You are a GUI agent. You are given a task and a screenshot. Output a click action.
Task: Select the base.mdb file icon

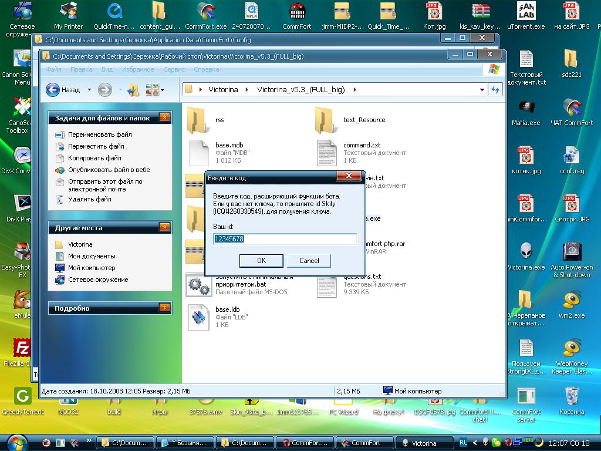[198, 153]
